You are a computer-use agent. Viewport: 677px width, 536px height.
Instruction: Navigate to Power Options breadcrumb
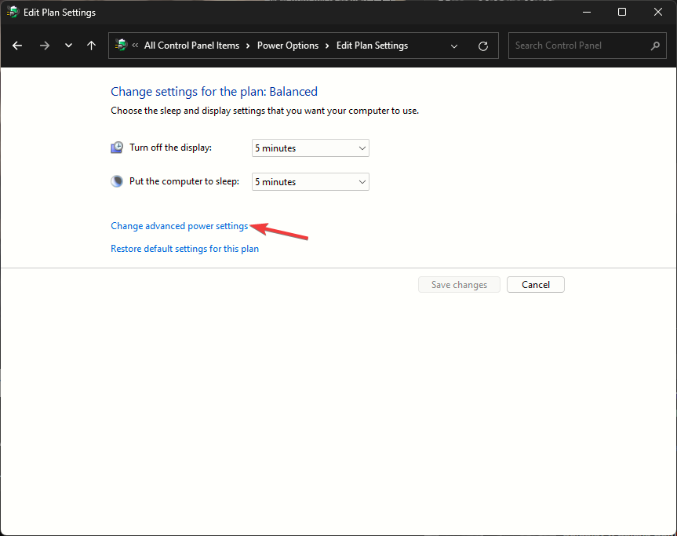point(288,46)
